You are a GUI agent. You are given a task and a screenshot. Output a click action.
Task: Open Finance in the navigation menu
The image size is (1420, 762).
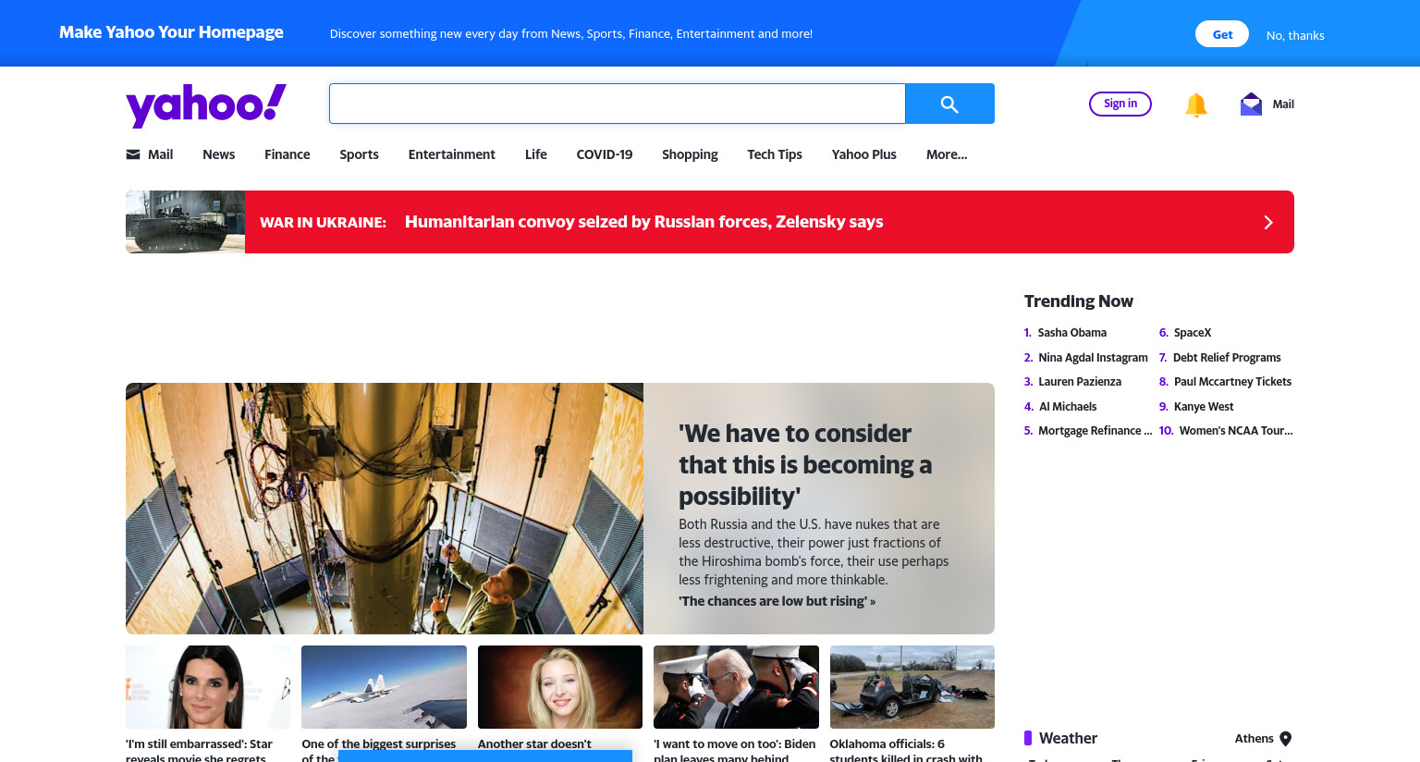pos(288,154)
